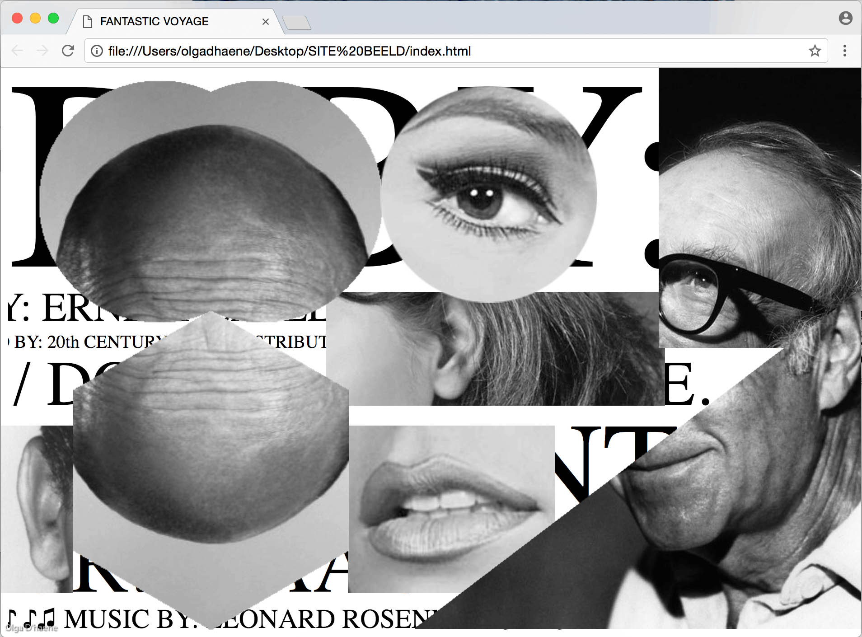
Task: Click the music notes before MUSIC BY
Action: (32, 619)
